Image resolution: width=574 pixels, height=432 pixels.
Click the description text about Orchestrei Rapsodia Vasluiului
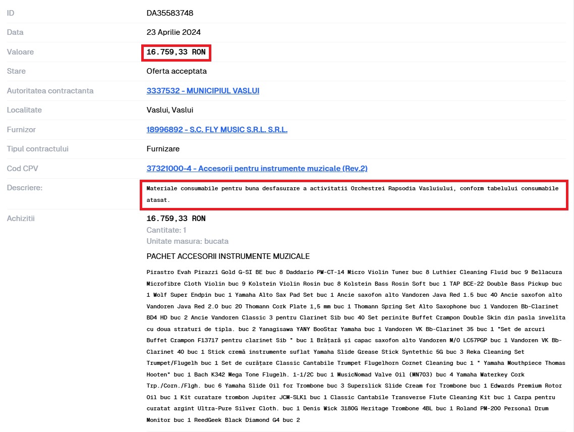coord(353,194)
